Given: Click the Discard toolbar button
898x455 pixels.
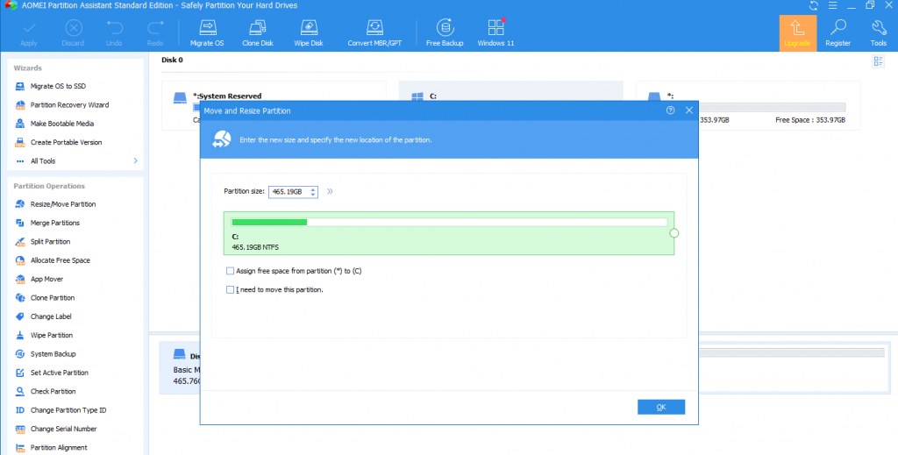Looking at the screenshot, I should tap(73, 33).
